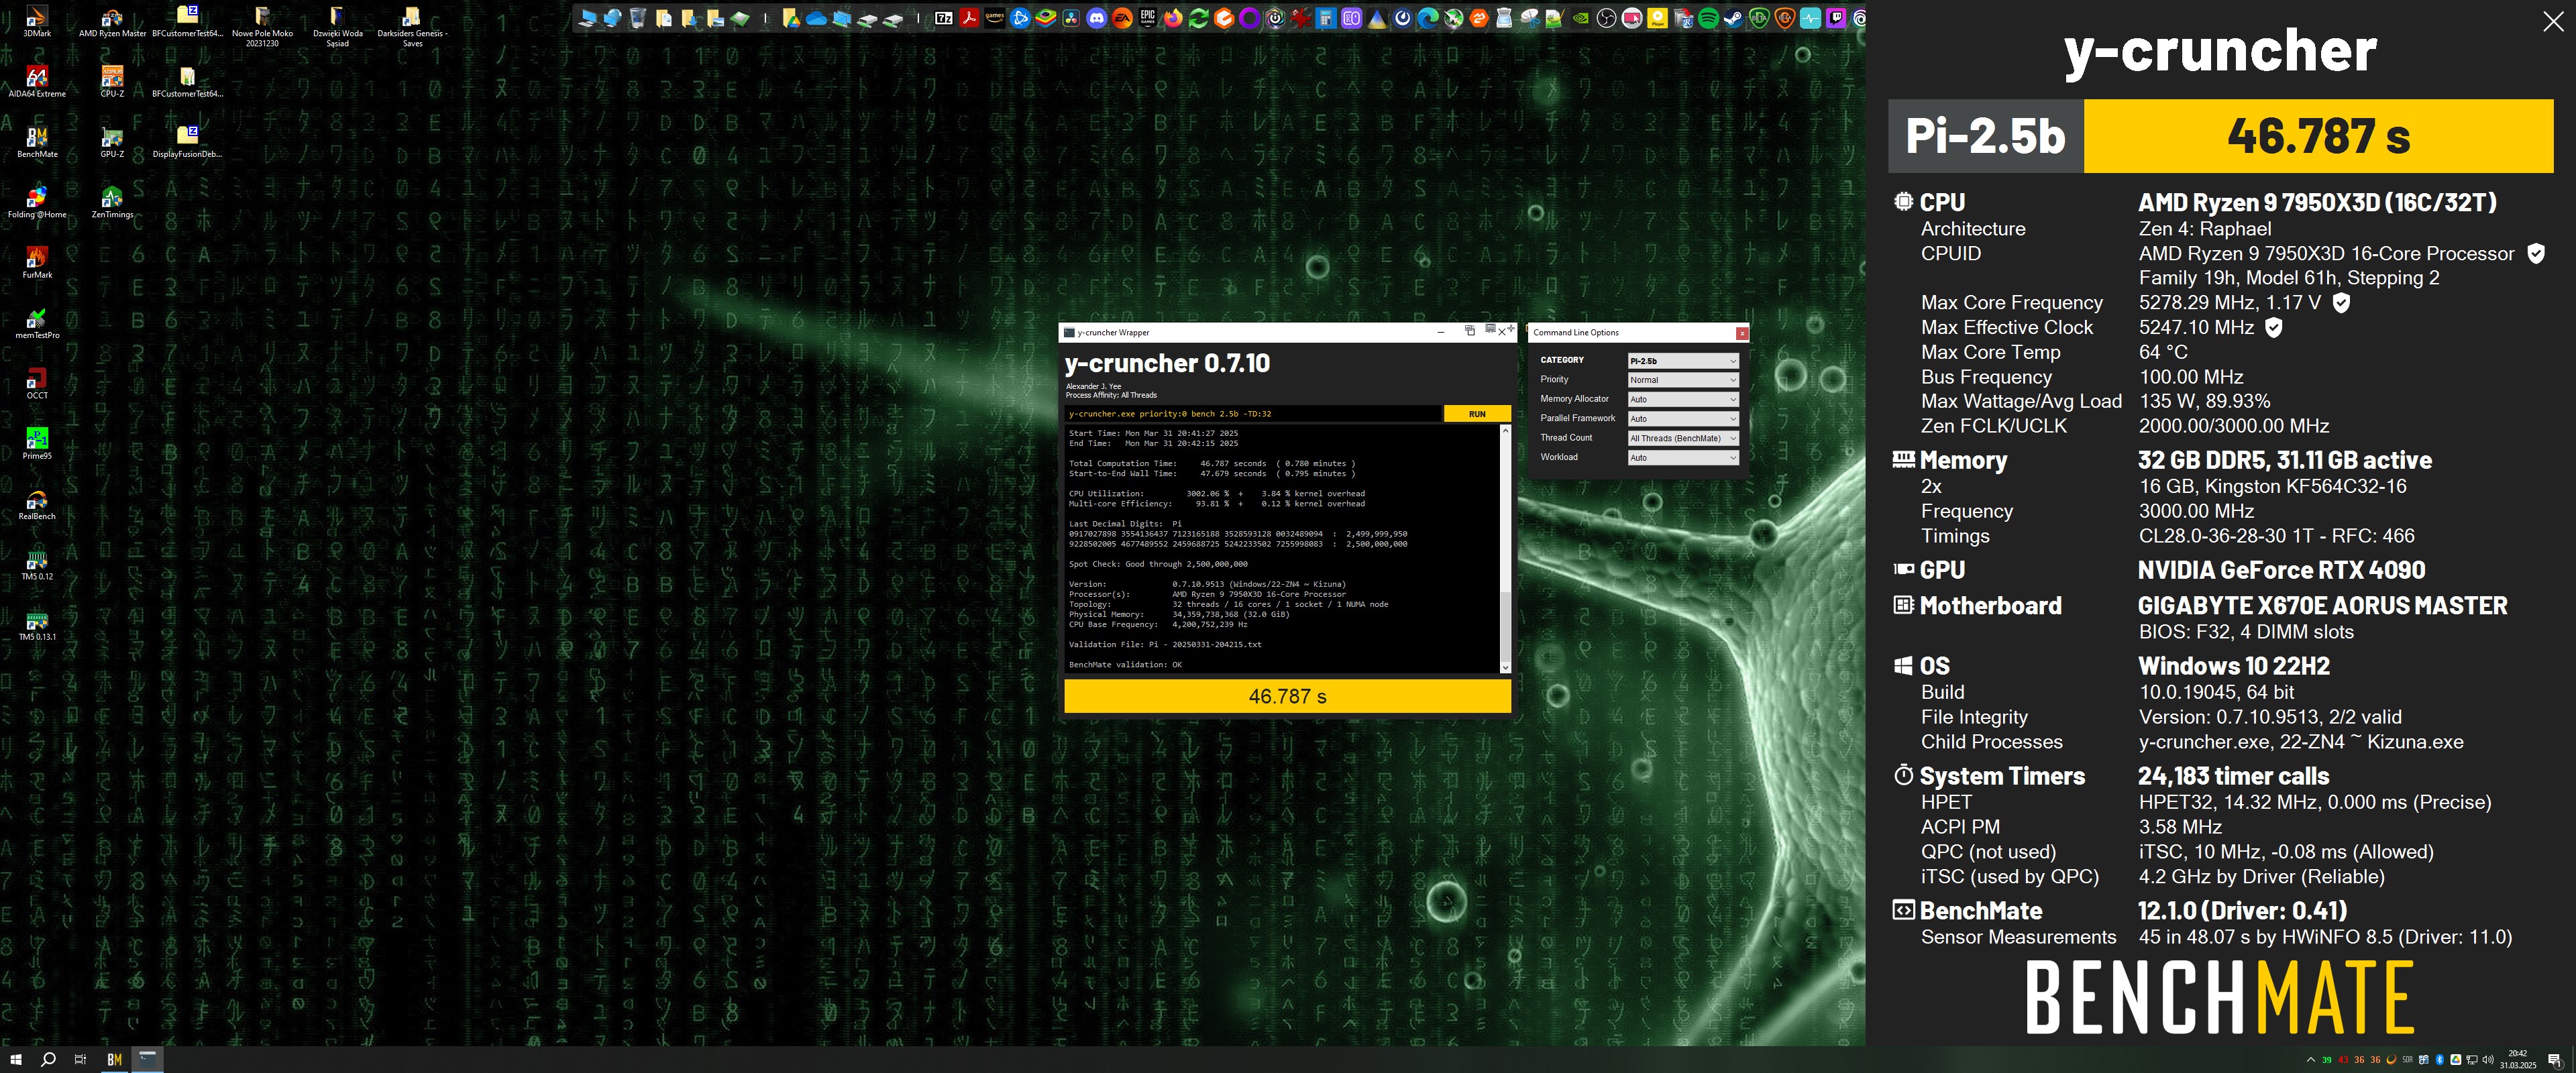2576x1073 pixels.
Task: Open the Priority dropdown set to Normal
Action: pos(1683,380)
